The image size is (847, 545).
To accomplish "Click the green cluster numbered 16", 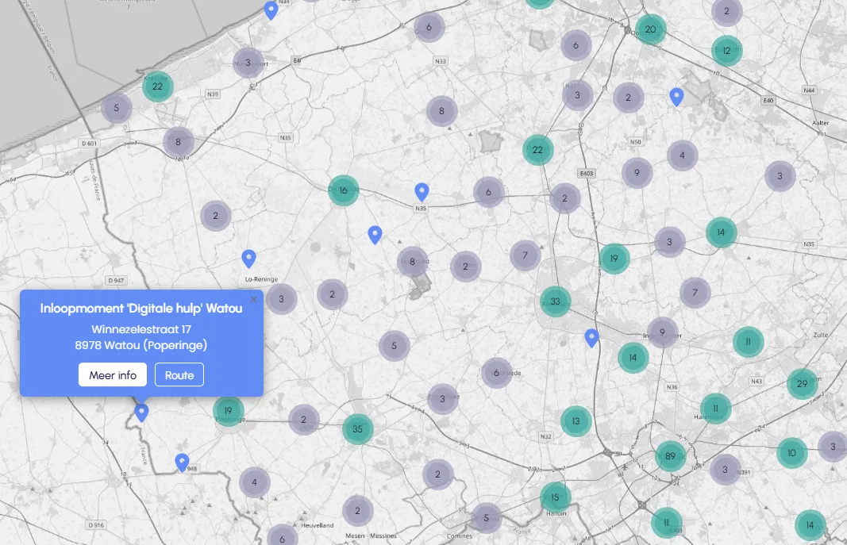I will tap(343, 190).
